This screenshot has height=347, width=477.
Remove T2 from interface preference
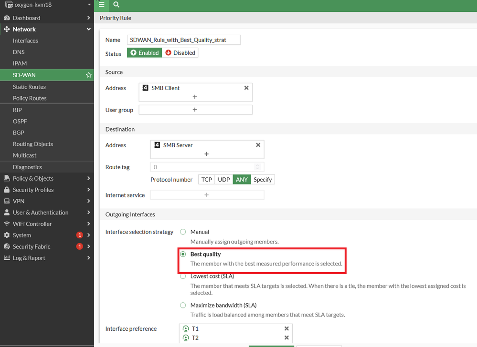286,337
